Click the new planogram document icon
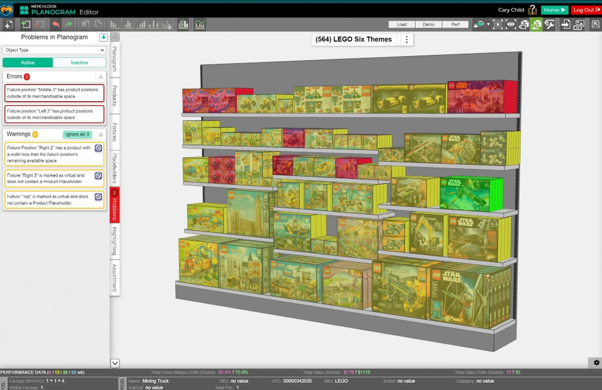This screenshot has height=390, width=602. coord(8,25)
